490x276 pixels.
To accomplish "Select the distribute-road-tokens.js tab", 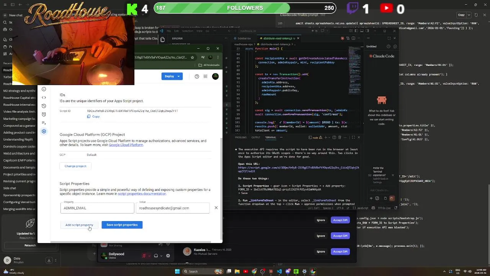I will (x=278, y=38).
